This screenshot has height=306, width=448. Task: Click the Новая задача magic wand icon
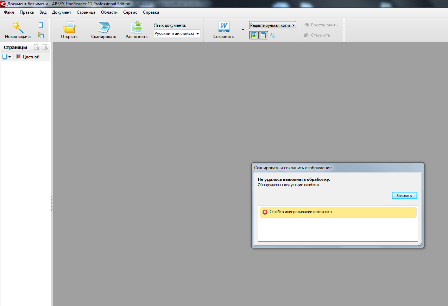(18, 27)
